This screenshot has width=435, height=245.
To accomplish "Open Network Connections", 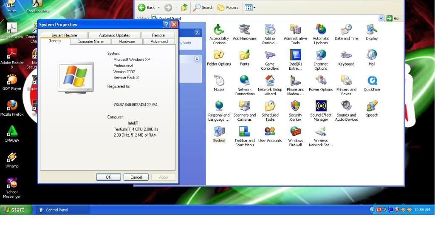I will [x=244, y=85].
